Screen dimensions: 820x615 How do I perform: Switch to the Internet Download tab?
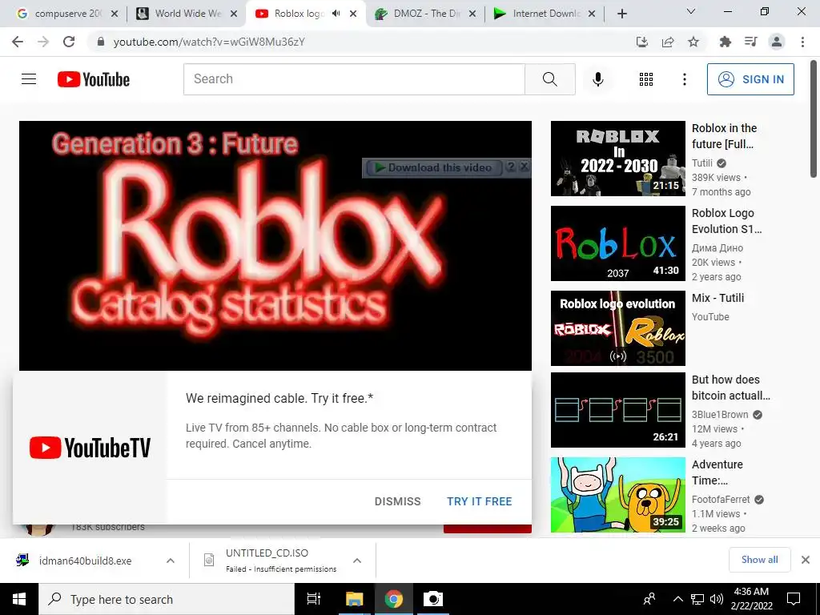[544, 14]
